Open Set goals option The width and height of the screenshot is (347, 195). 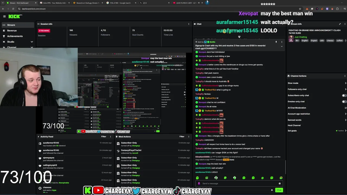(x=317, y=131)
